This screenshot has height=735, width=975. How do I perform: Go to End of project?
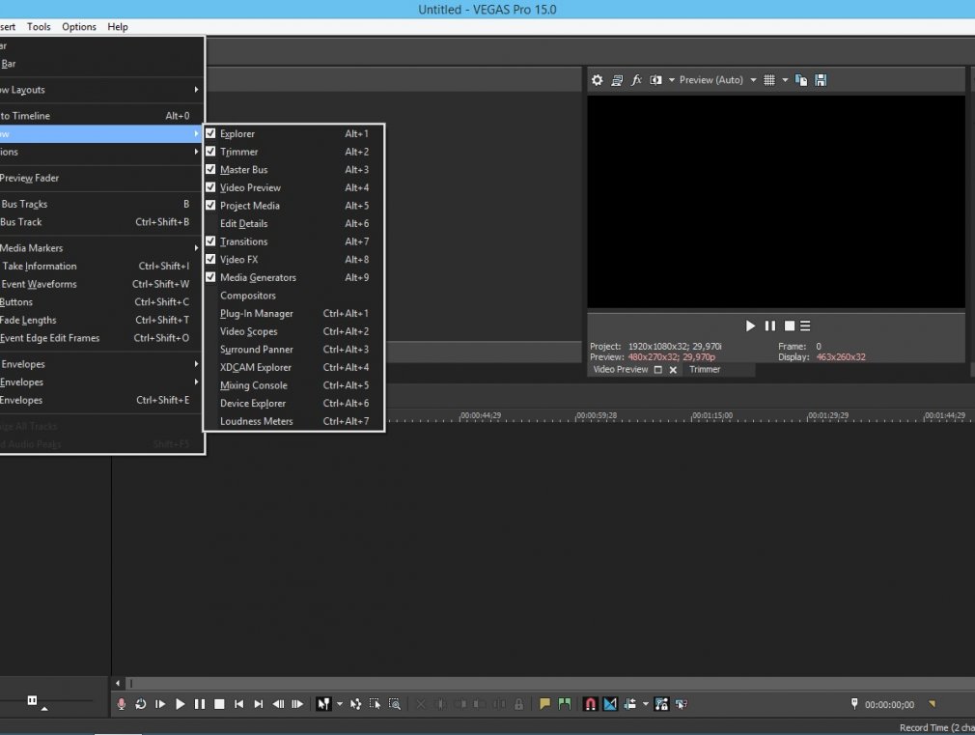click(258, 704)
